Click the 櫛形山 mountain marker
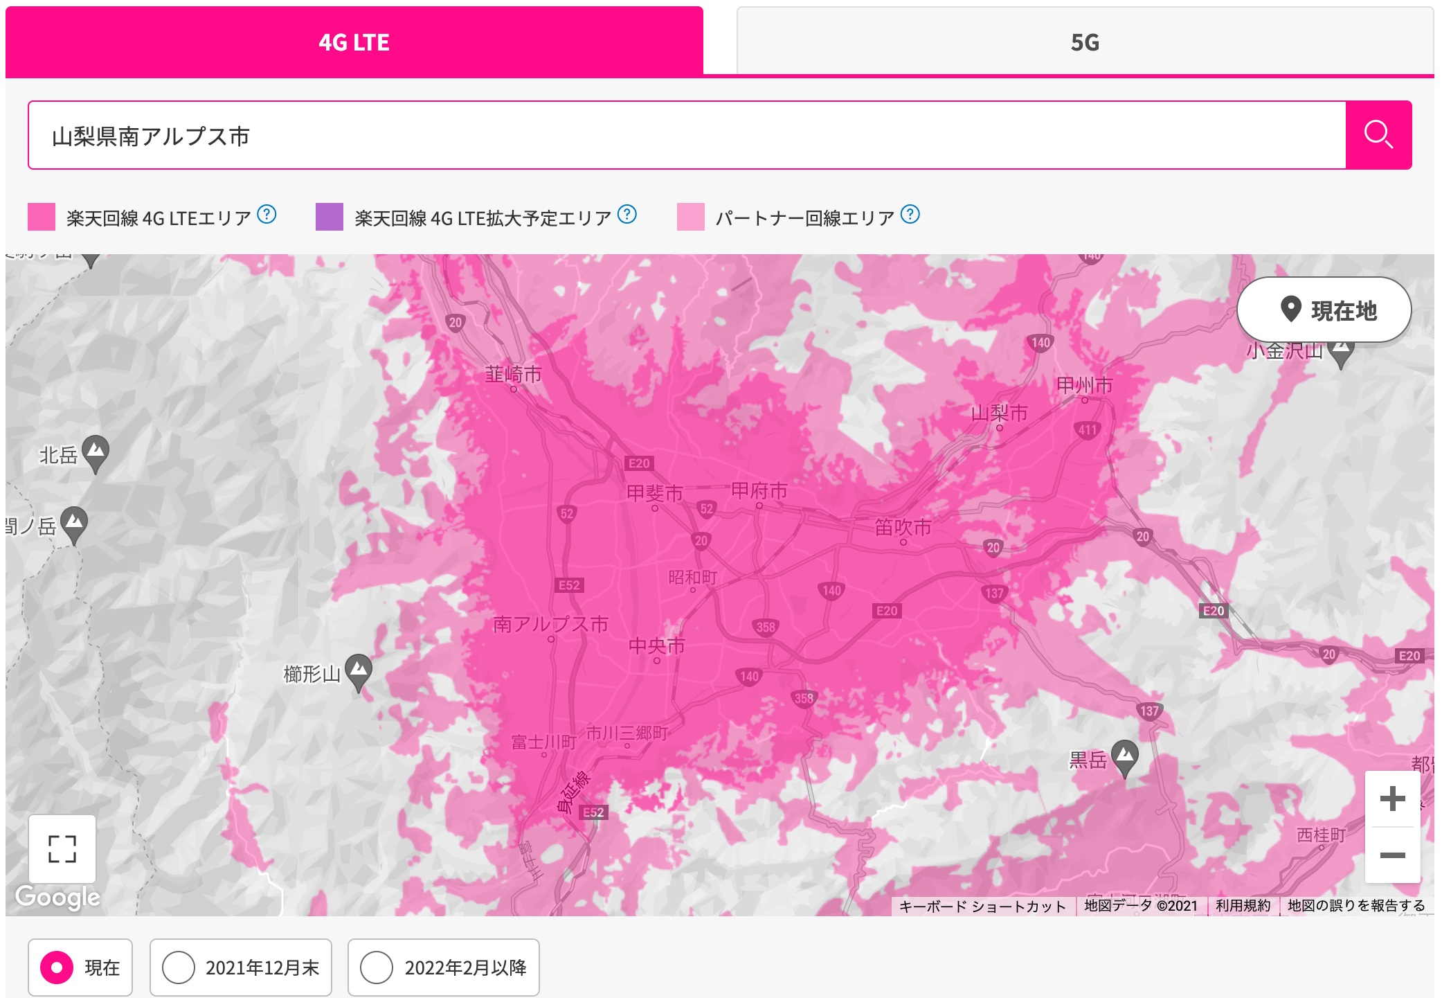The image size is (1451, 998). (x=359, y=670)
